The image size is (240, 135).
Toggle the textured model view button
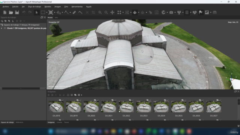coord(135,12)
